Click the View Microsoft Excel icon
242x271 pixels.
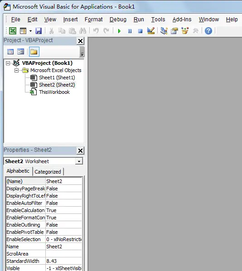(13, 31)
